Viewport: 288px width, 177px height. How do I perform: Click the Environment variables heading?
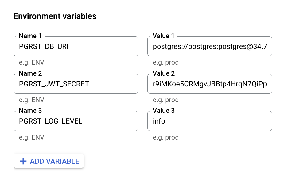pos(55,16)
